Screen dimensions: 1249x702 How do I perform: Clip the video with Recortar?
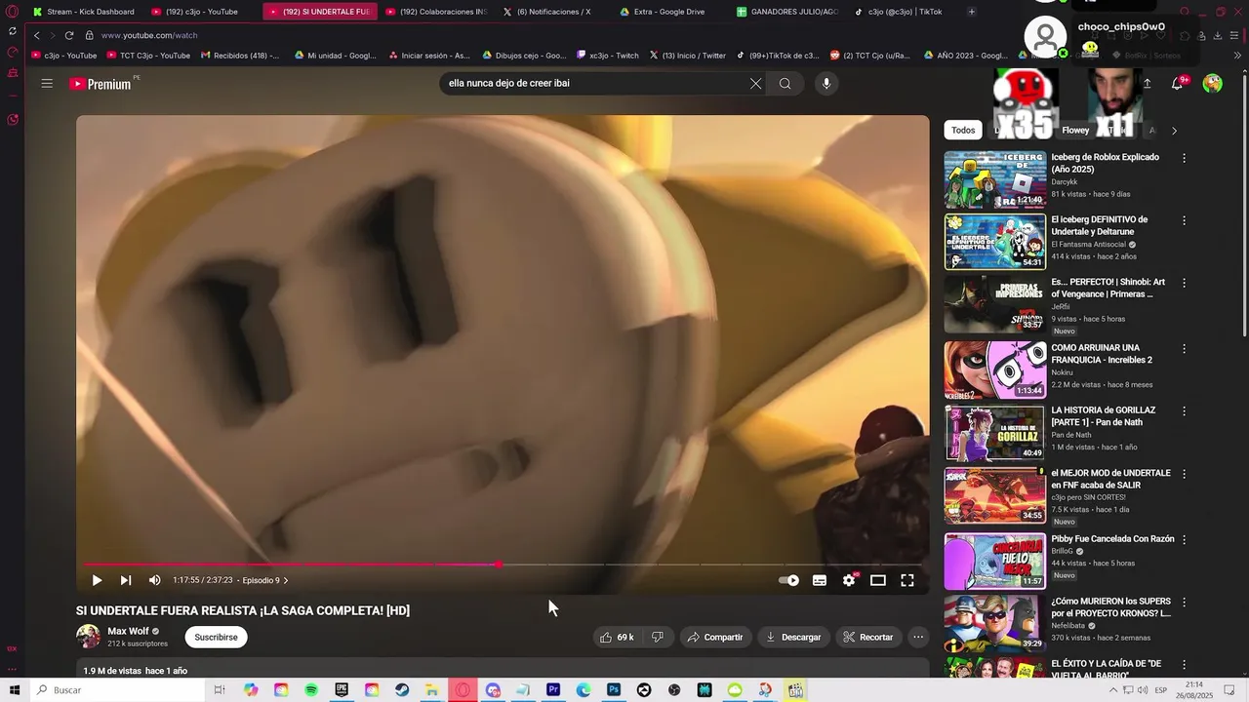[868, 637]
